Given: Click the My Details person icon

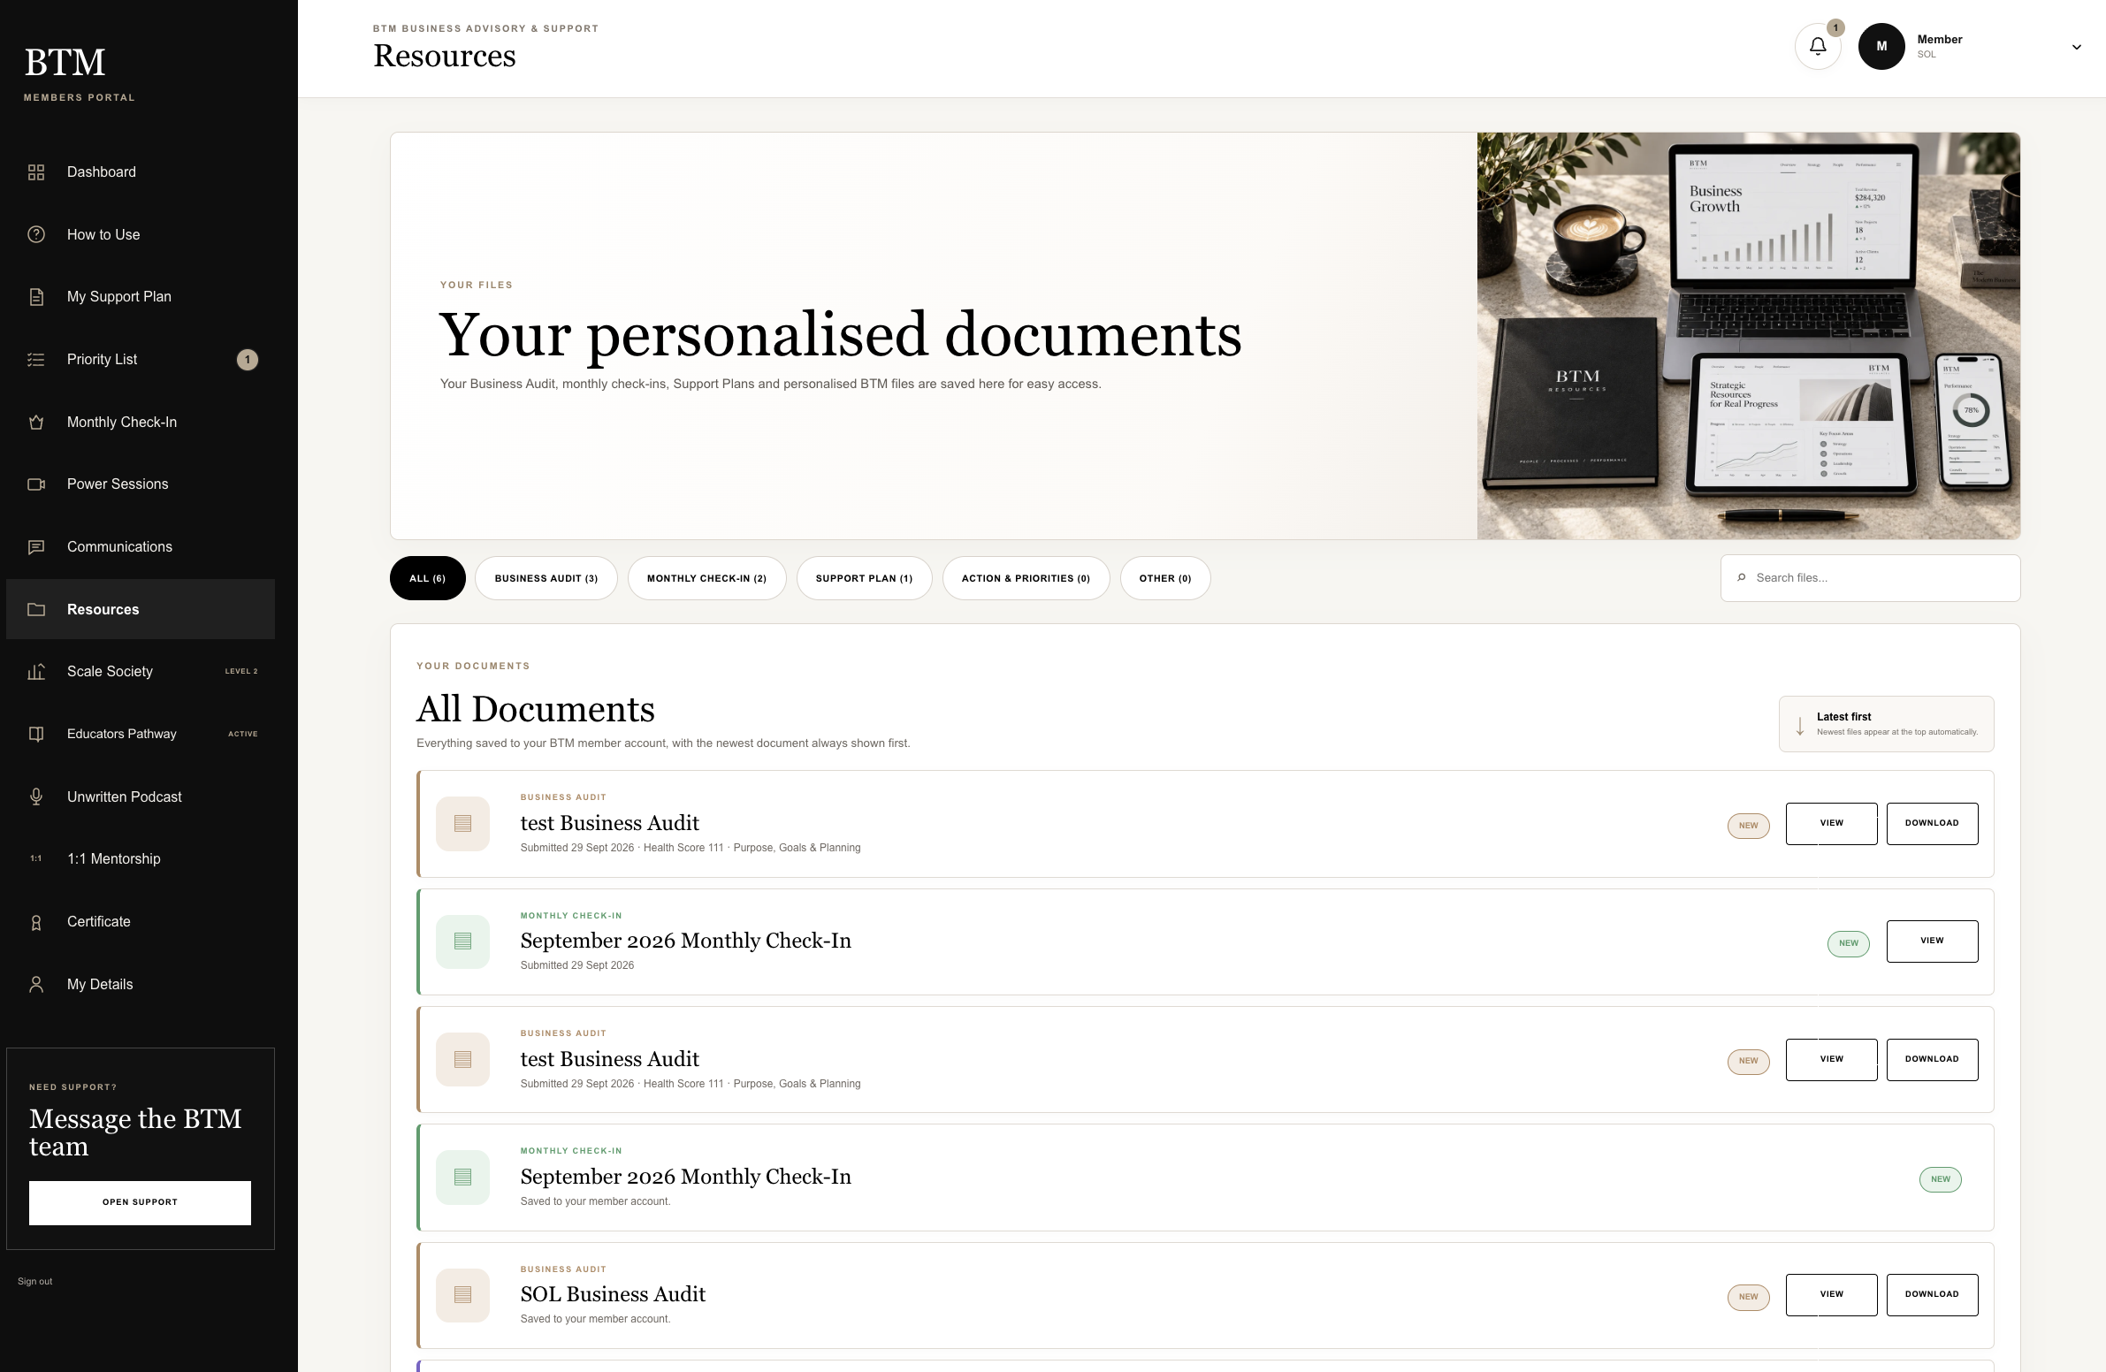Looking at the screenshot, I should (36, 985).
